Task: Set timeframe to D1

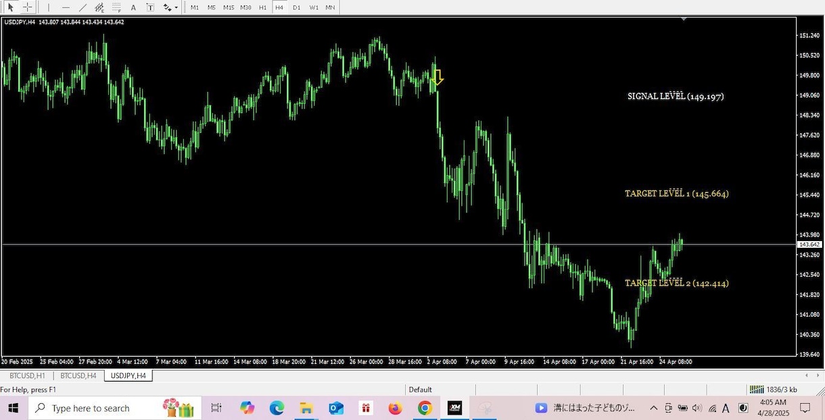Action: 296,7
